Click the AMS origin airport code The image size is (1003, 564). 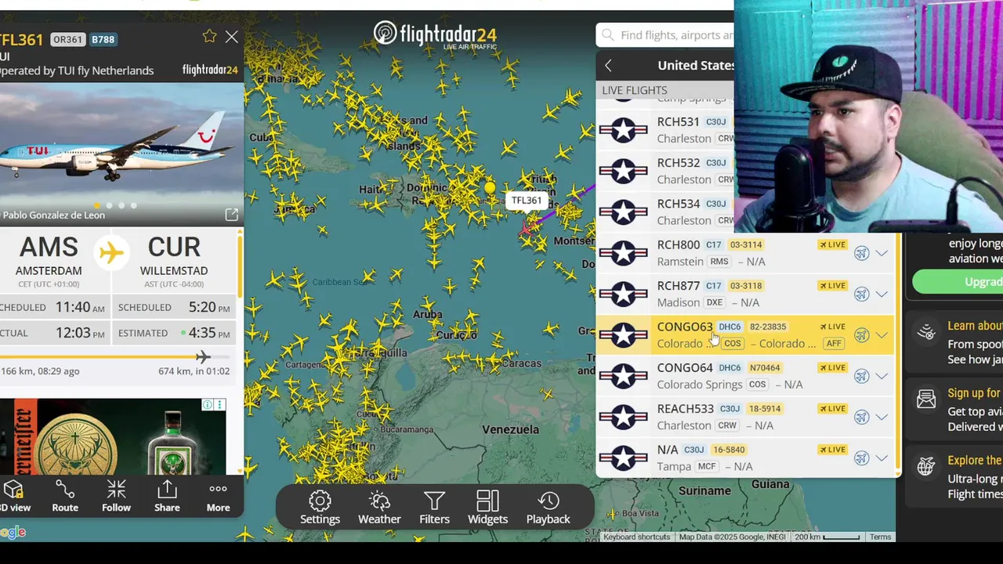[49, 248]
